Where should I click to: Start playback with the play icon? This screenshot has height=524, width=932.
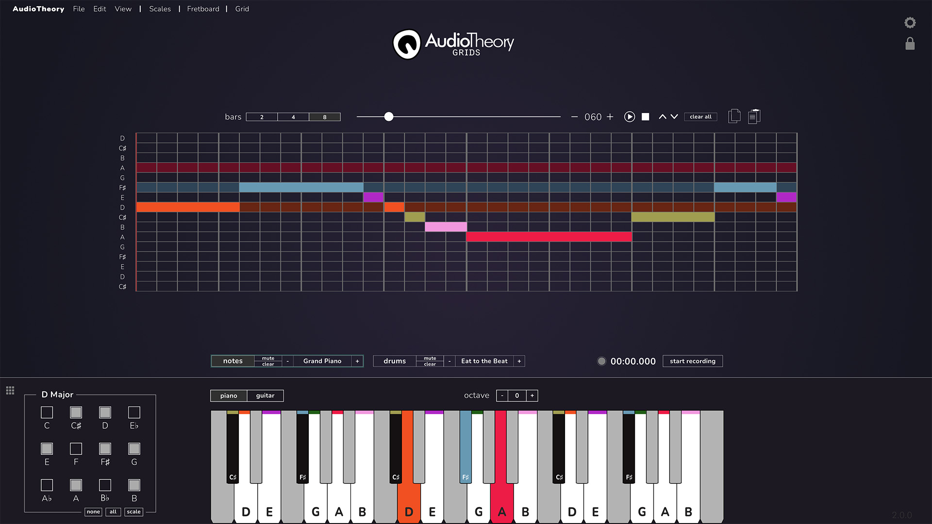coord(630,116)
